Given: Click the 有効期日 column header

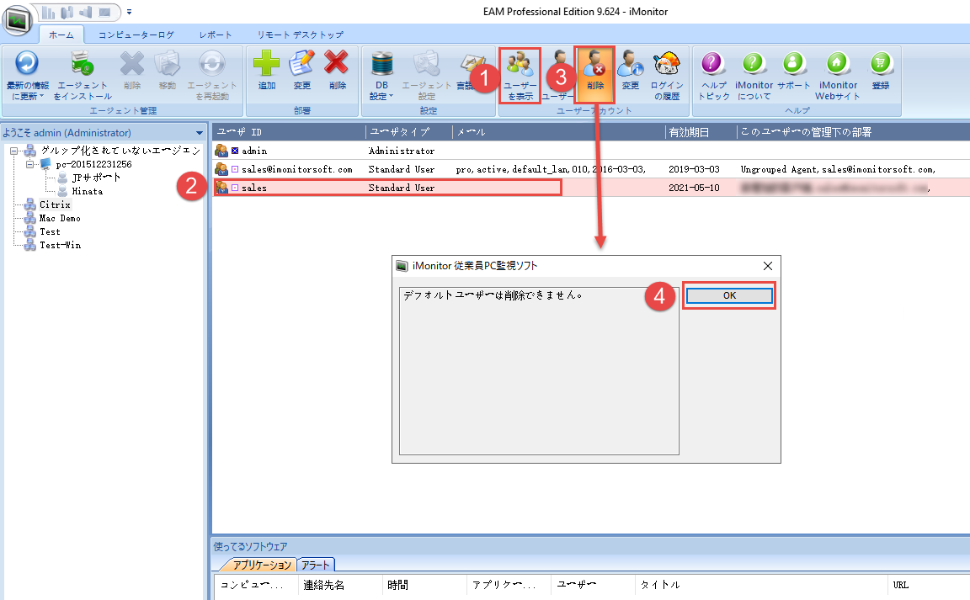Looking at the screenshot, I should (x=701, y=132).
